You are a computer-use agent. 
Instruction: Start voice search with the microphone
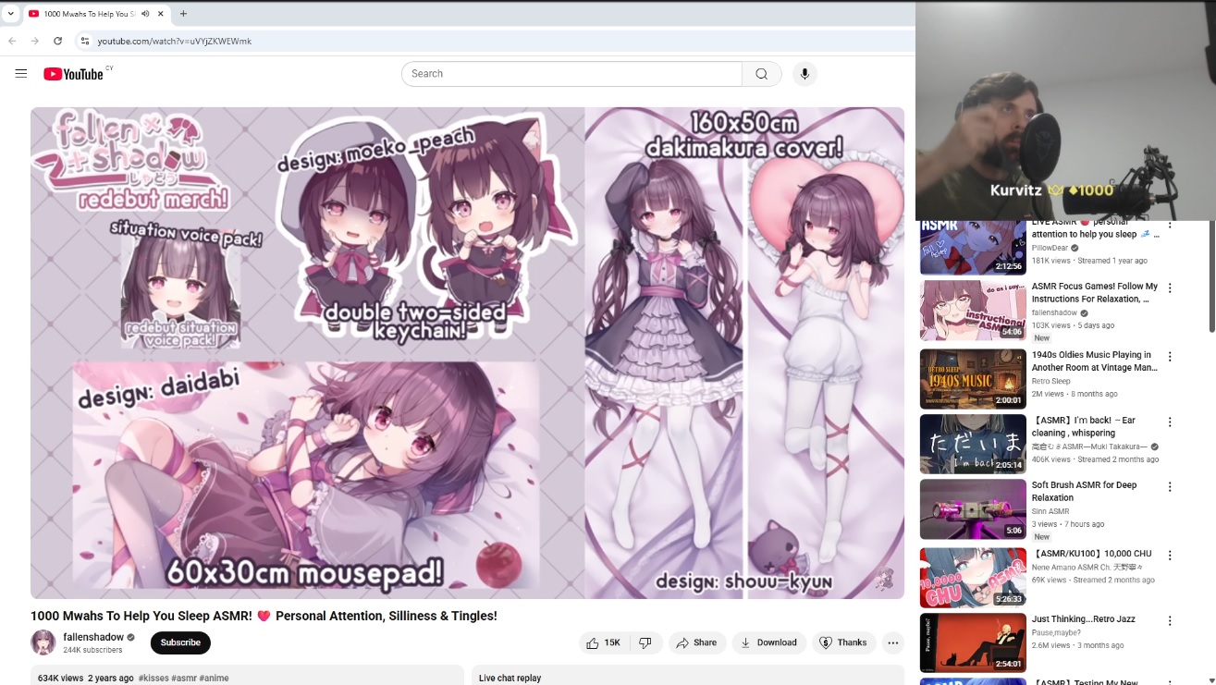[805, 74]
